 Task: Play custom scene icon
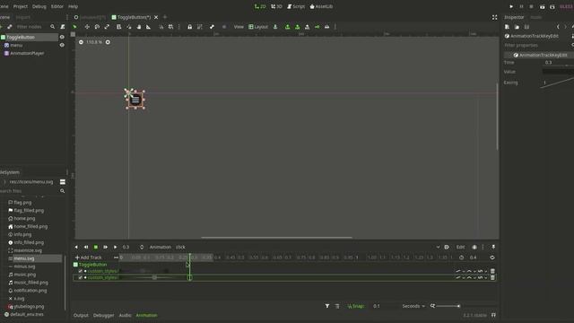552,6
